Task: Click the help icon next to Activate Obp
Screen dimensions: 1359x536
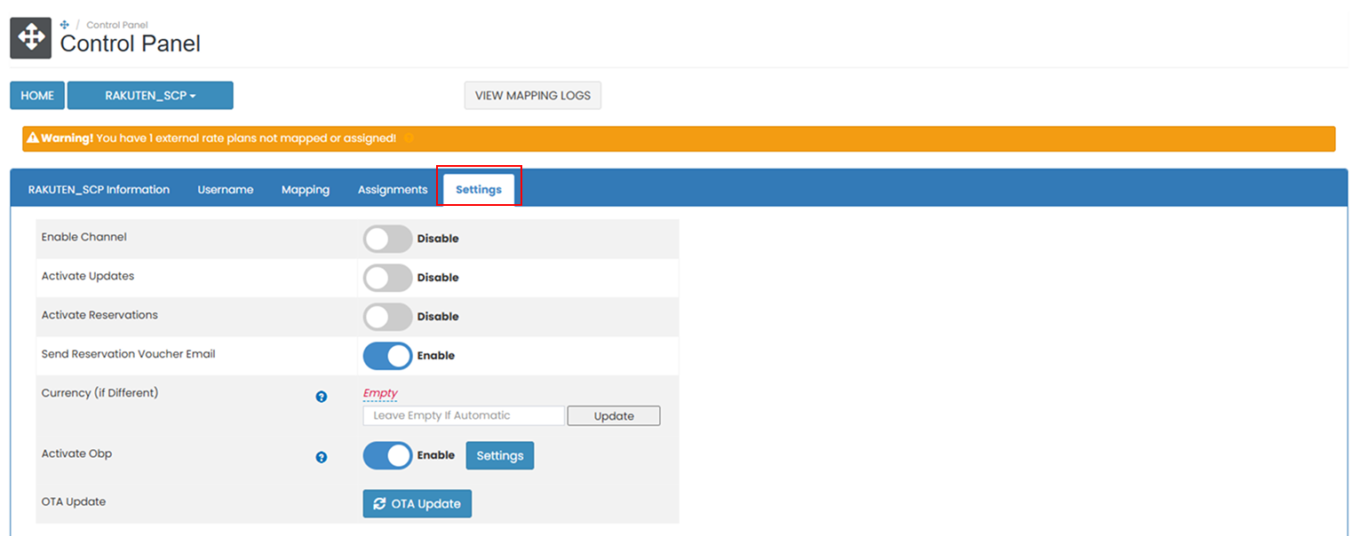Action: tap(321, 457)
